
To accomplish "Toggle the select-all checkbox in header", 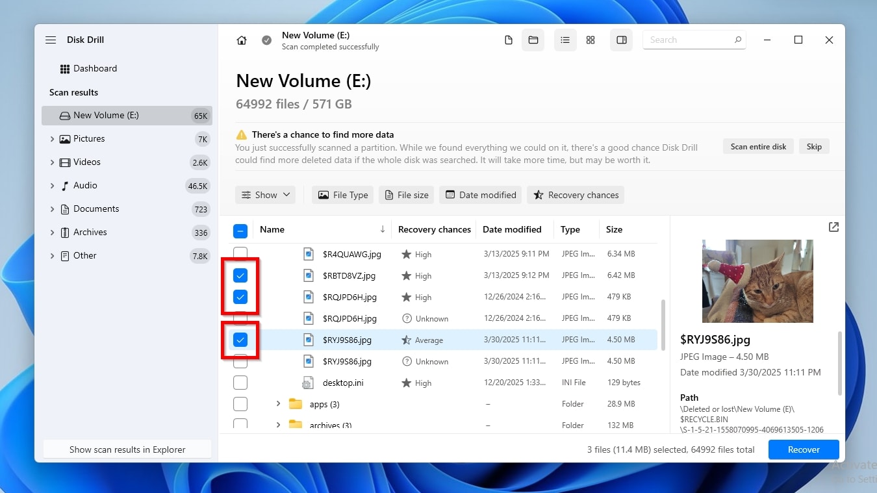I will 240,229.
